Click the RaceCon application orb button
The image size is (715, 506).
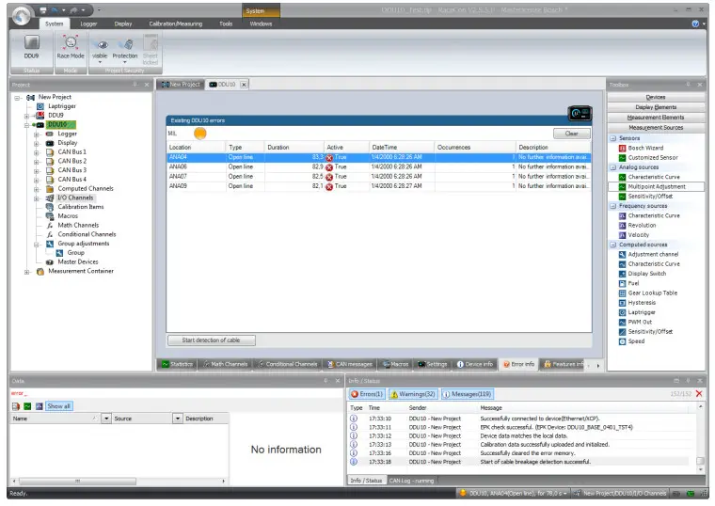(21, 15)
